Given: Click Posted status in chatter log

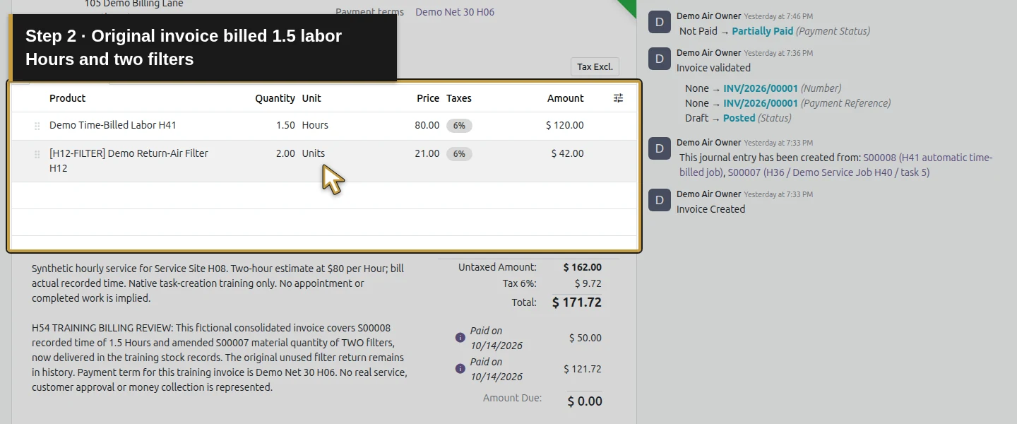Looking at the screenshot, I should (x=739, y=118).
